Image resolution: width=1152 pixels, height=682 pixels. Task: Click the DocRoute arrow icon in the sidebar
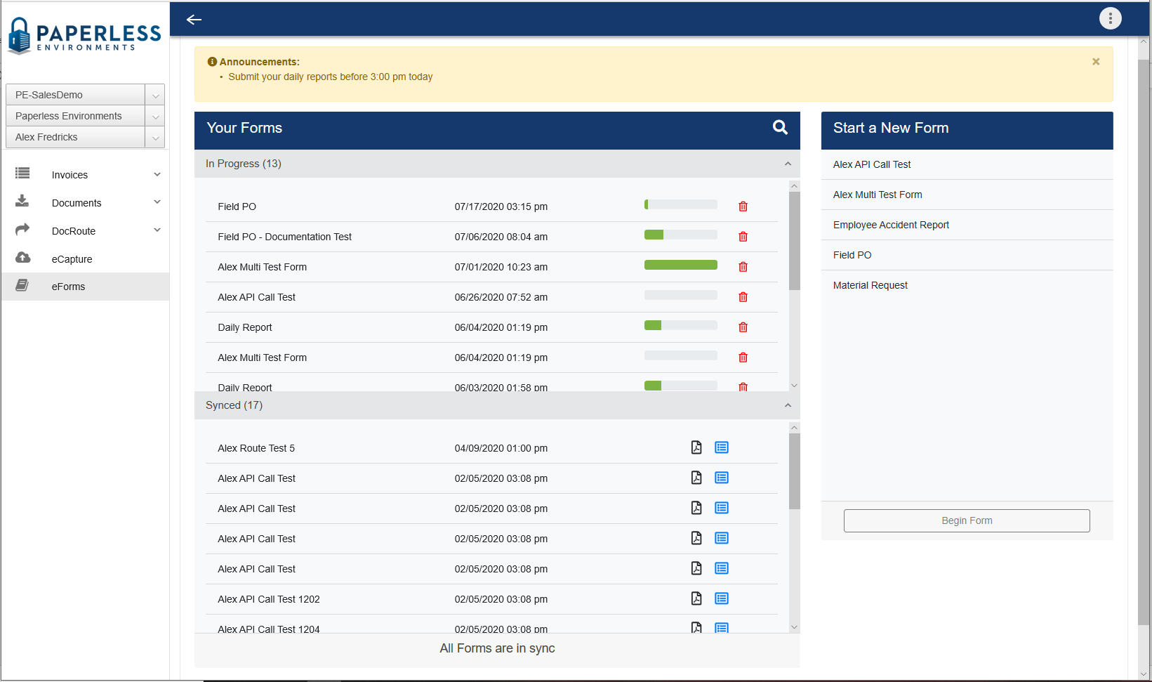point(22,229)
